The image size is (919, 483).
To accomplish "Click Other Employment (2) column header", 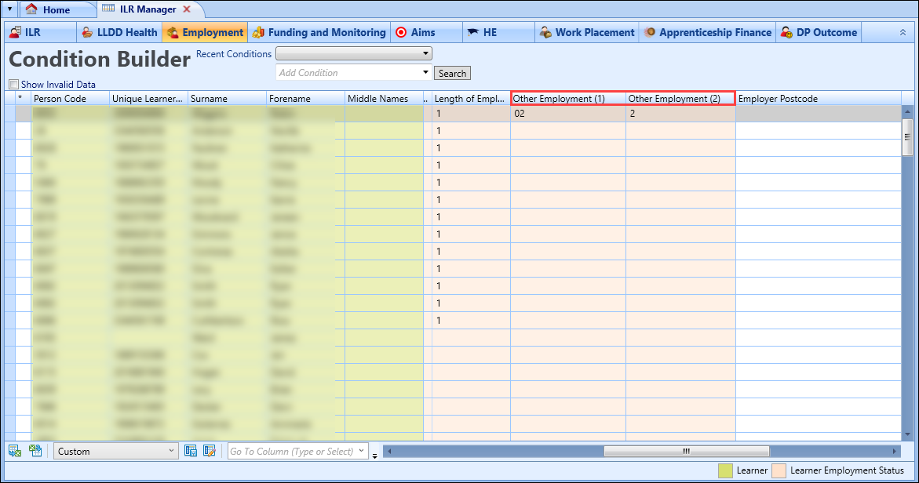I will (x=680, y=98).
